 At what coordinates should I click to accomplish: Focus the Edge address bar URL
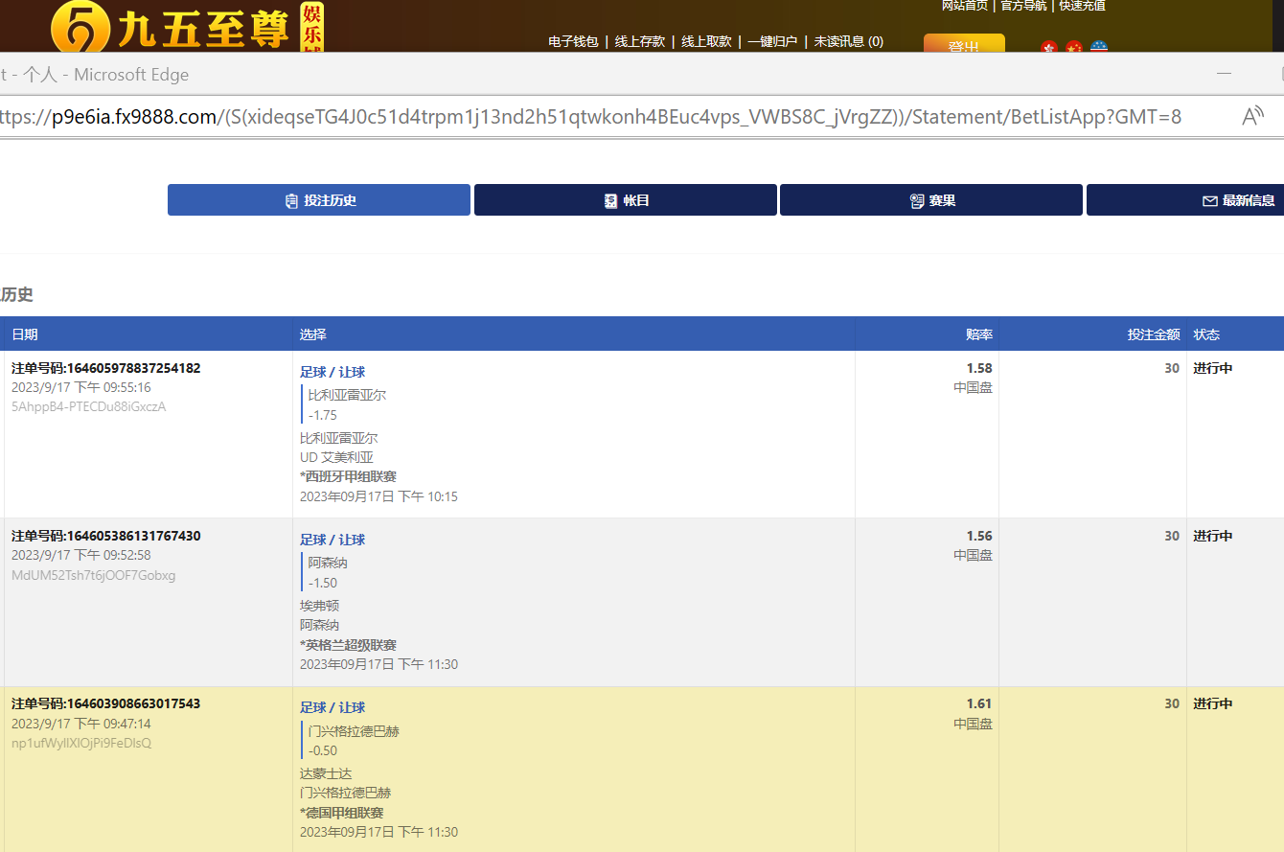(x=590, y=117)
